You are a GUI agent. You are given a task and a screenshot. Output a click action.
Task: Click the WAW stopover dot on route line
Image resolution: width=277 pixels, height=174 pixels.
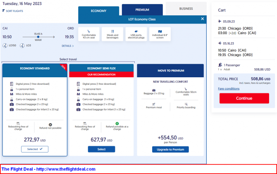tap(38, 37)
